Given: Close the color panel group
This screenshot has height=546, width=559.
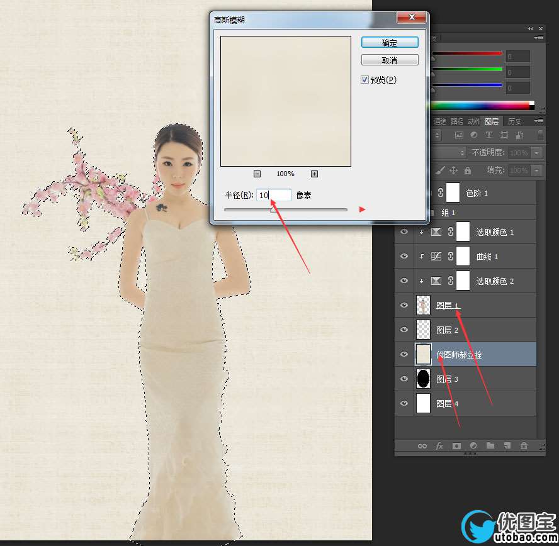Looking at the screenshot, I should [x=541, y=28].
